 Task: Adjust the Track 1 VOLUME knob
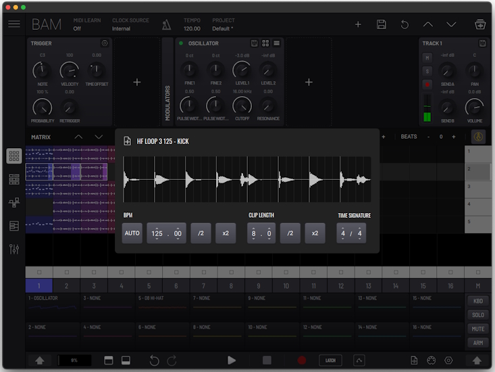475,106
